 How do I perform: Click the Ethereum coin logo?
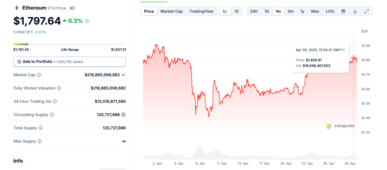tap(16, 8)
